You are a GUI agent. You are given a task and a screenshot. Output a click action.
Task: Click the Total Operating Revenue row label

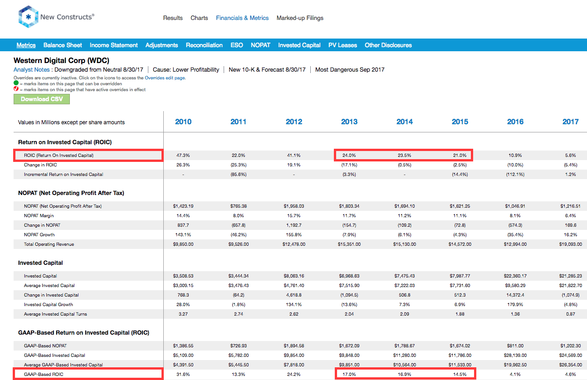click(49, 244)
